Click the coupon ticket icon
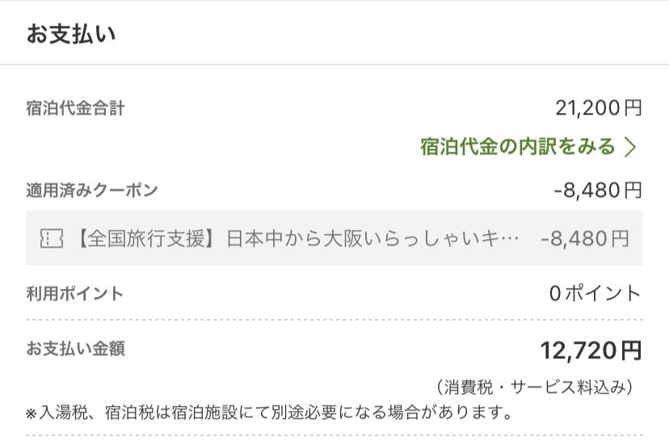Image resolution: width=669 pixels, height=444 pixels. click(52, 238)
